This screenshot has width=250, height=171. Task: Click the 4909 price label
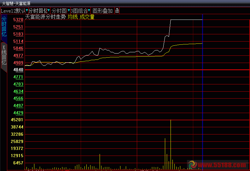(x=18, y=63)
